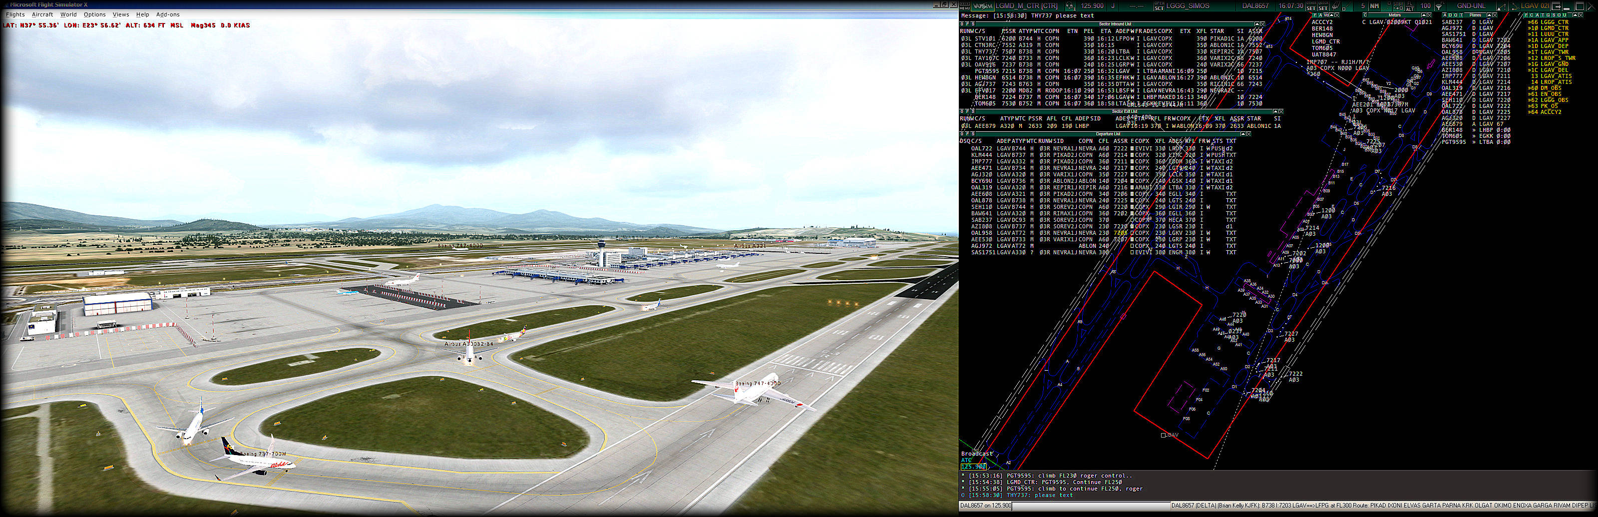The height and width of the screenshot is (517, 1598).
Task: Click the route draw icon left of LGAV display
Action: (1514, 5)
